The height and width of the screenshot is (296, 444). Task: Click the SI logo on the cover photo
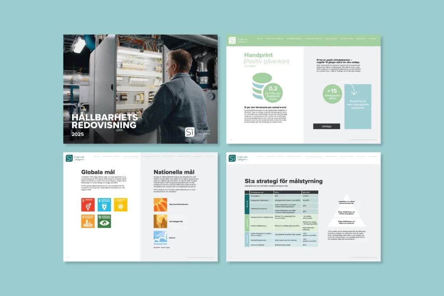point(189,132)
